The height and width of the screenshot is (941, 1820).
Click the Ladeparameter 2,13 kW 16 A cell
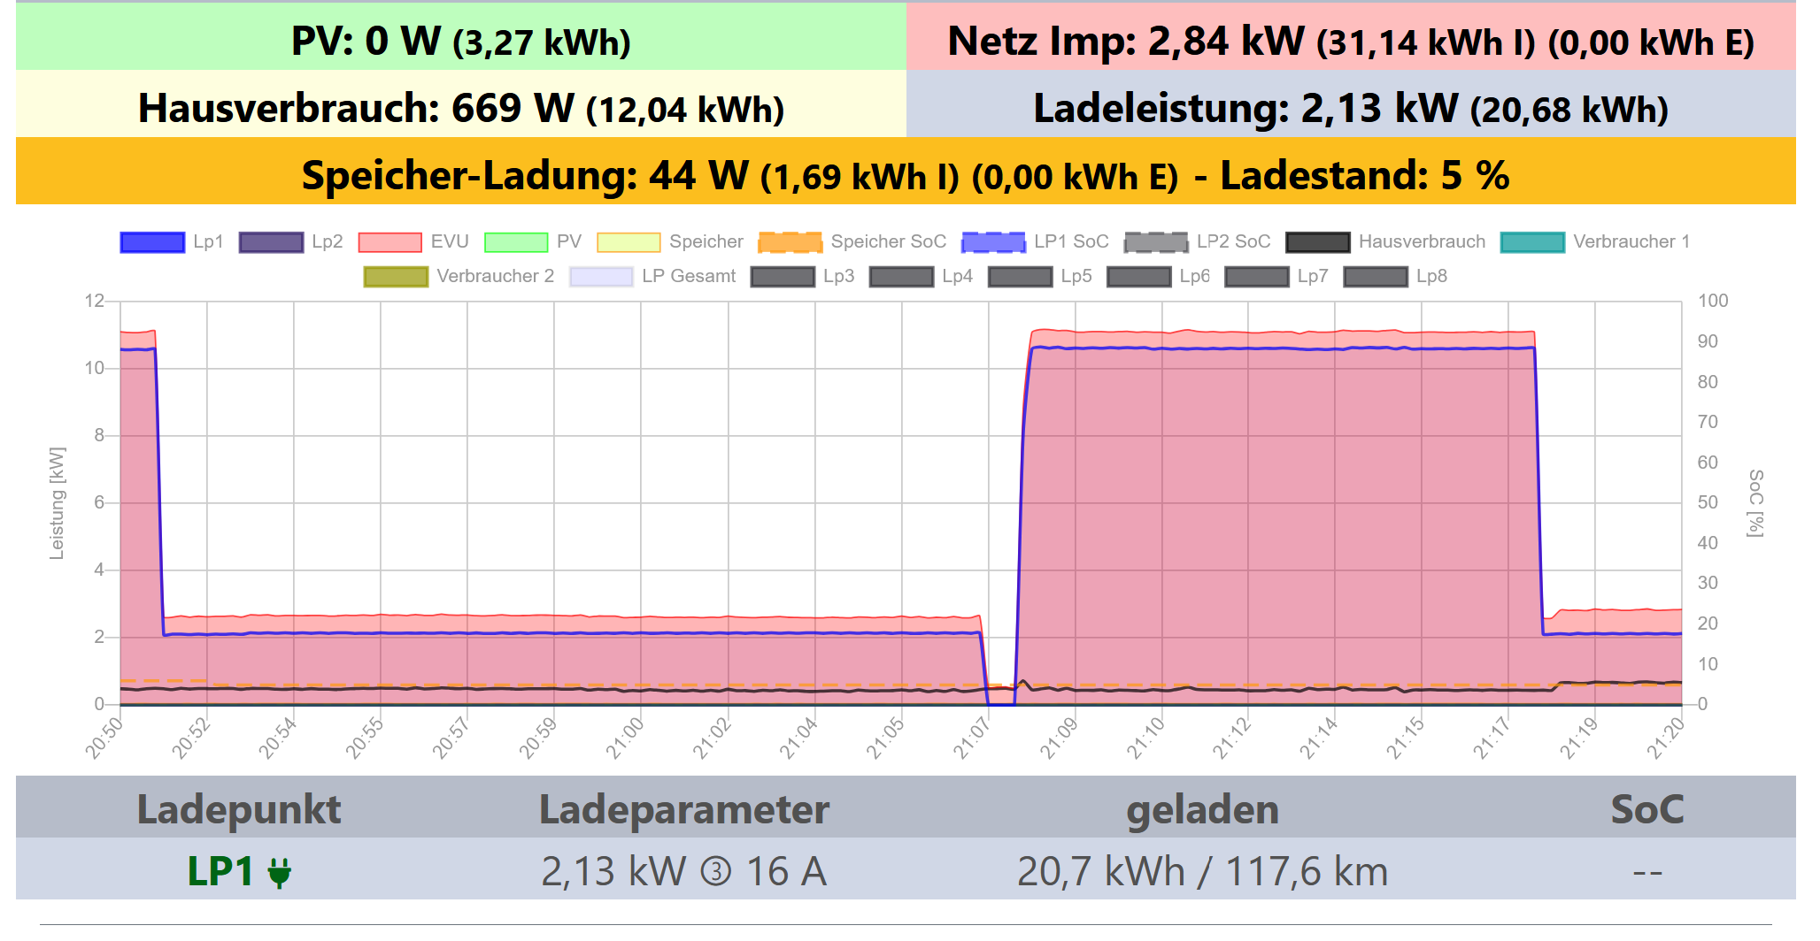click(683, 872)
